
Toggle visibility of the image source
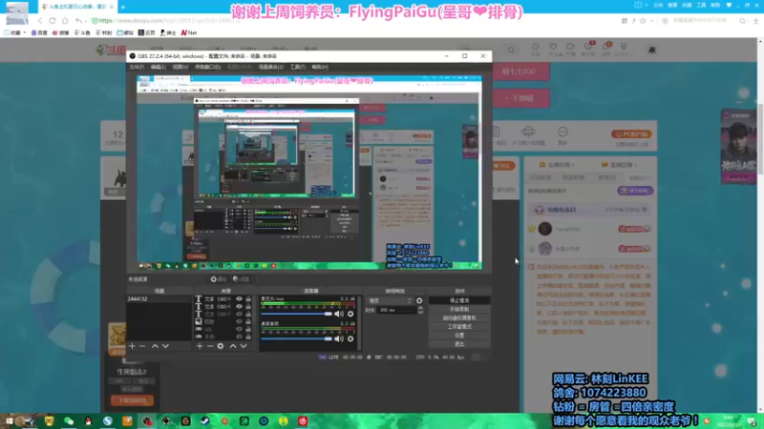(x=239, y=321)
